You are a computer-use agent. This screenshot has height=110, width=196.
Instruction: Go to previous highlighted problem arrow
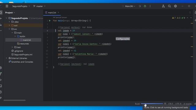click(x=187, y=18)
